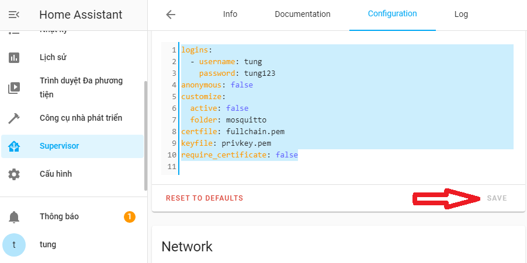Collapse the sidebar menu icon
The height and width of the screenshot is (263, 527).
tap(14, 15)
